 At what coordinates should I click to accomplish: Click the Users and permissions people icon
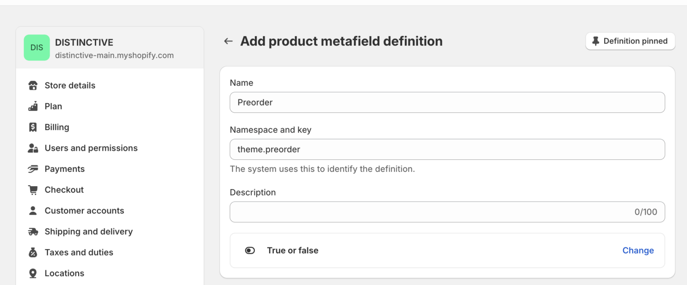coord(33,148)
